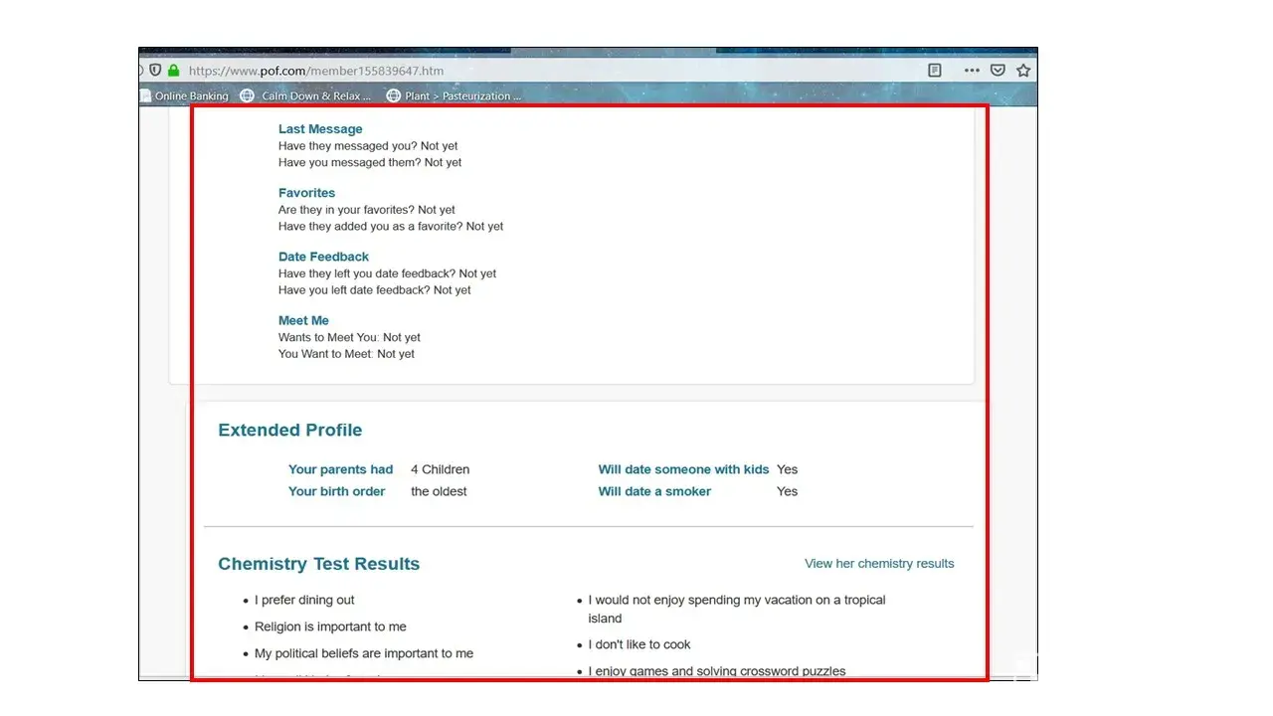Click the Extended Profile section title

point(290,431)
